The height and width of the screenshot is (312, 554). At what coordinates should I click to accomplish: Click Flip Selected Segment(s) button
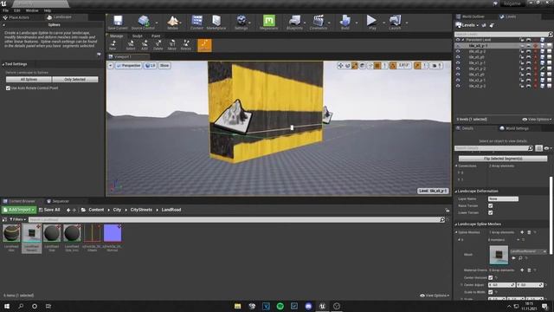coord(503,159)
